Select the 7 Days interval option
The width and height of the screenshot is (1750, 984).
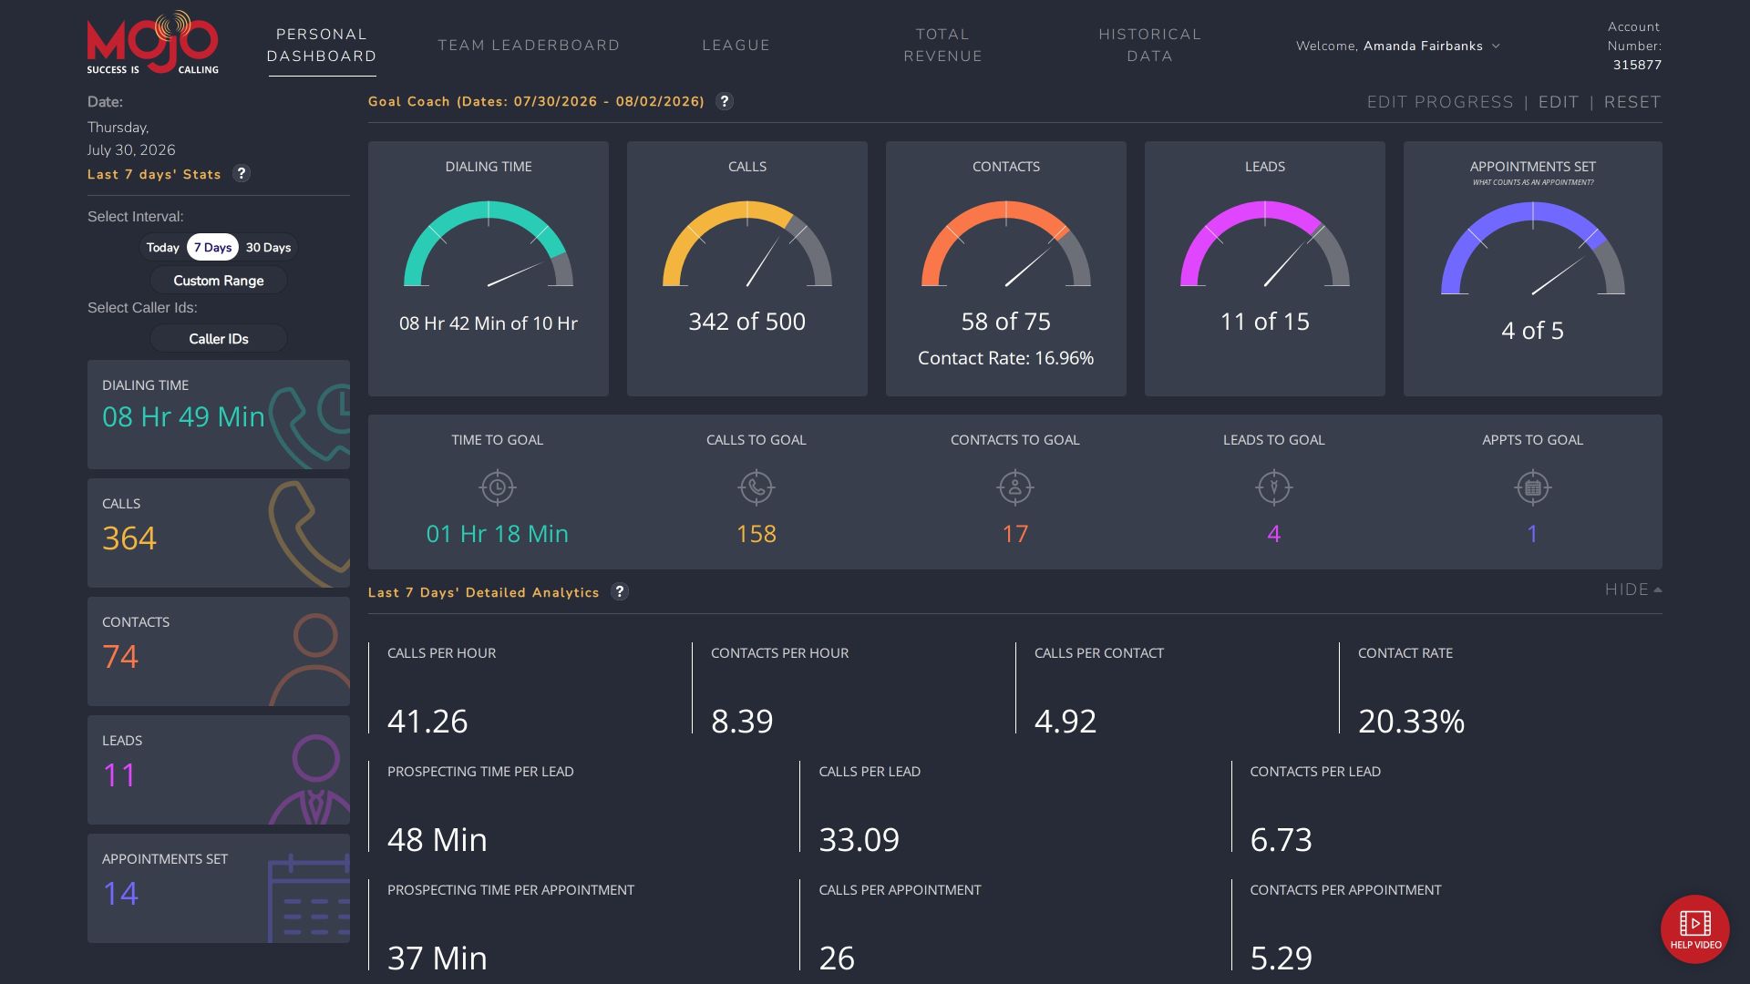212,247
